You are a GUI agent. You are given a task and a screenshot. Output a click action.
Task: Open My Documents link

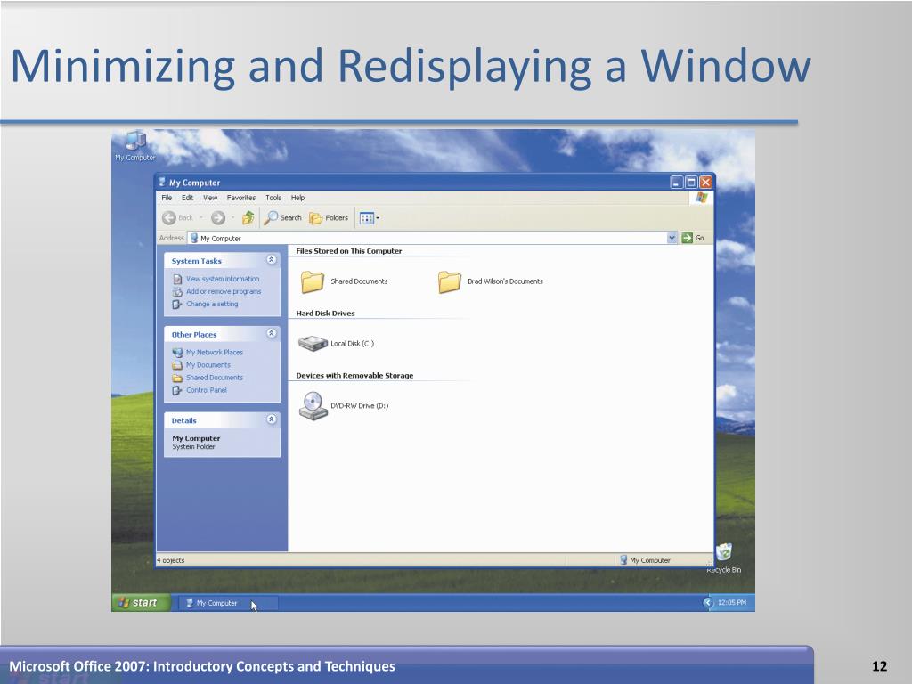[x=208, y=365]
